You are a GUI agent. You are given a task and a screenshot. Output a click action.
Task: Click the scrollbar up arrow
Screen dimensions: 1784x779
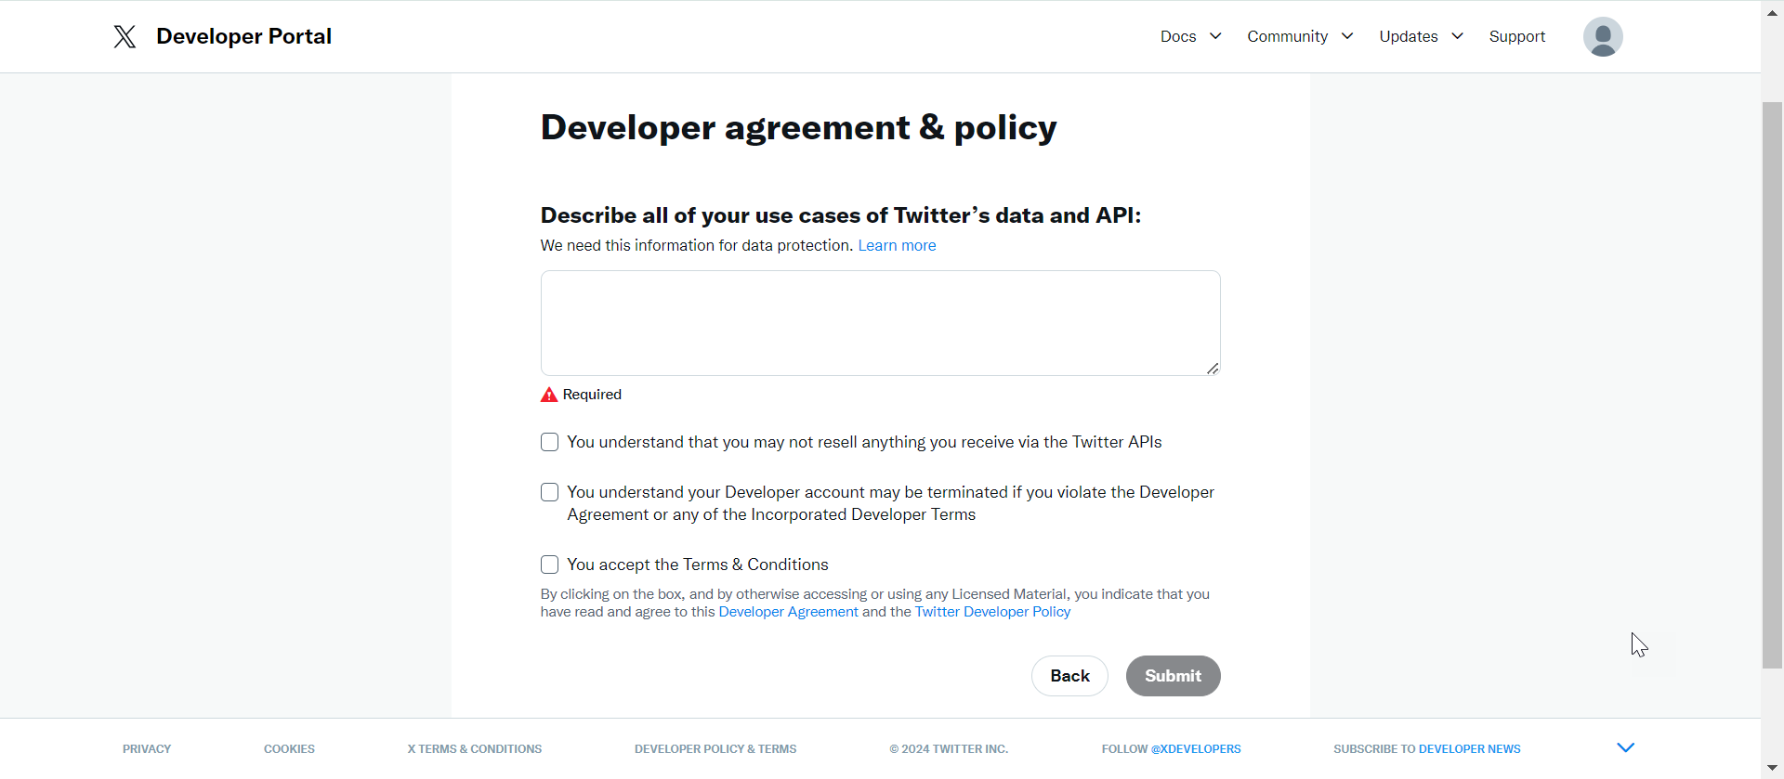coord(1772,12)
